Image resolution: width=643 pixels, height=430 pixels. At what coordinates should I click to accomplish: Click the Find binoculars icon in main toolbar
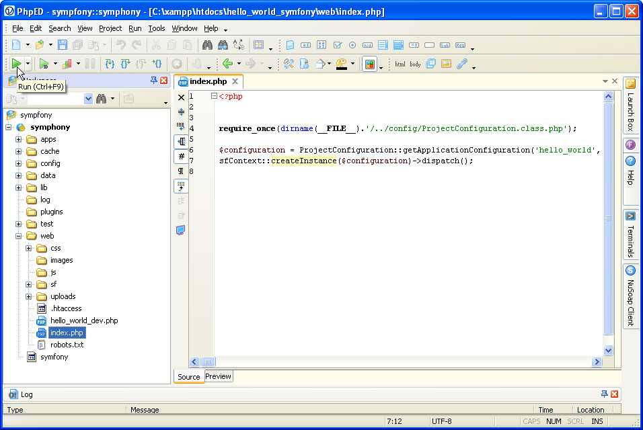207,46
